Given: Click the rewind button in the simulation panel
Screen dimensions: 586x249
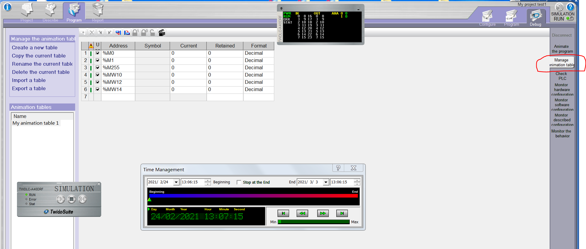Looking at the screenshot, I should point(82,199).
